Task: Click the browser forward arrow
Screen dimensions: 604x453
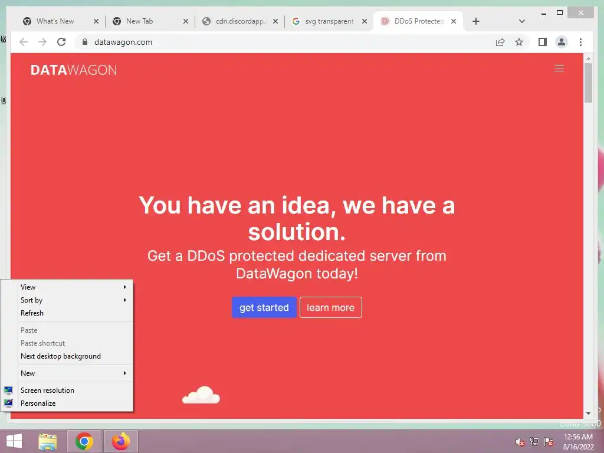Action: tap(42, 42)
